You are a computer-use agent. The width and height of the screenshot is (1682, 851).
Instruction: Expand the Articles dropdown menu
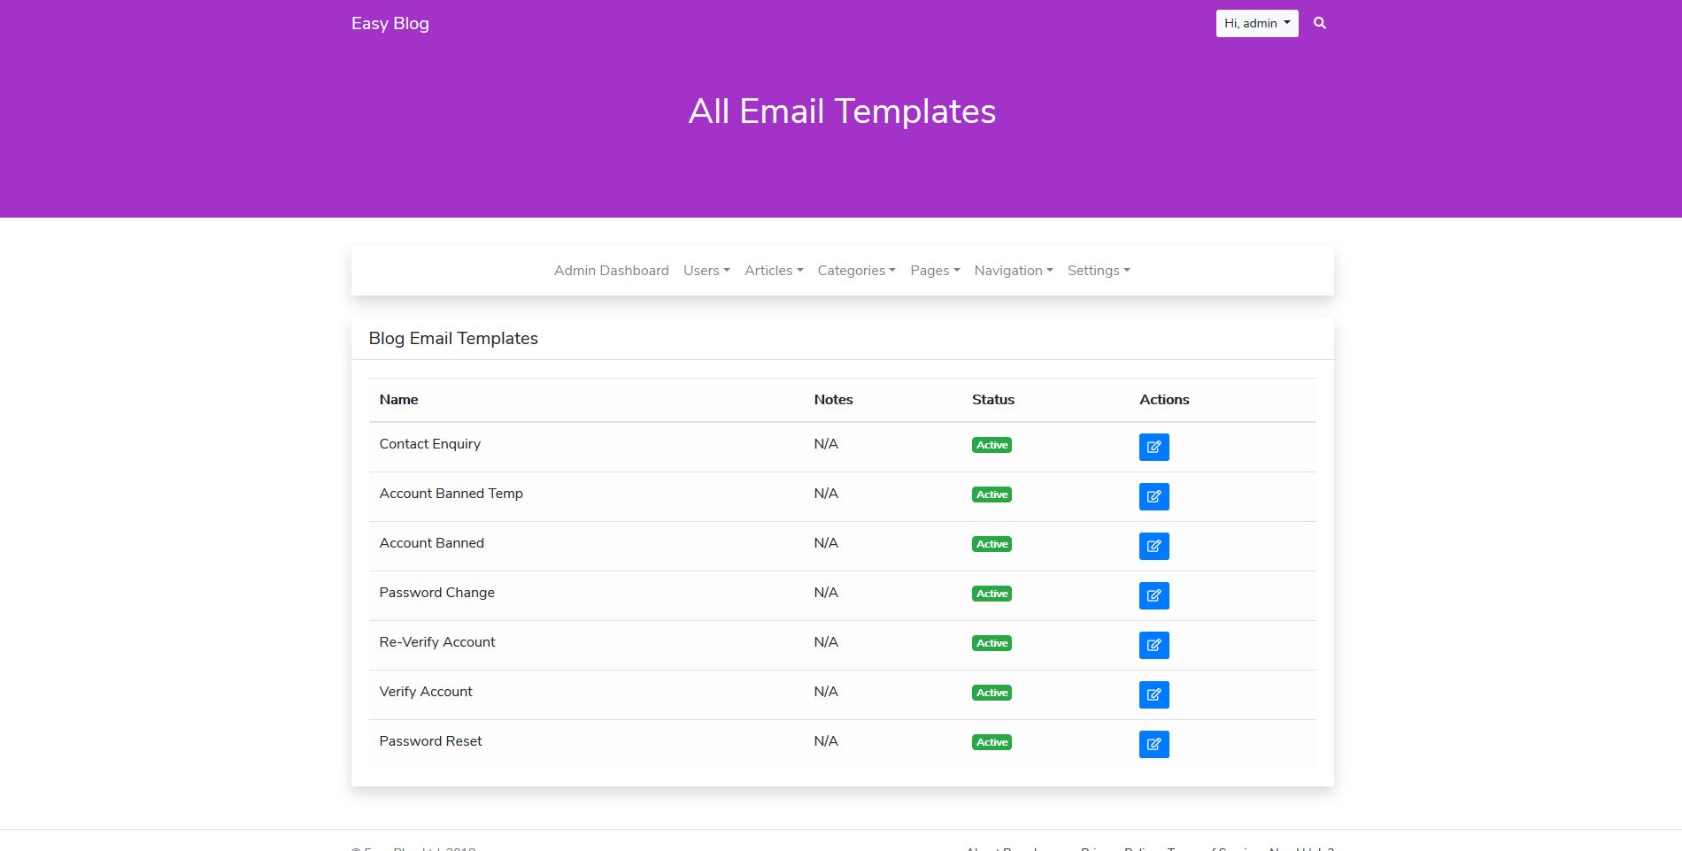coord(773,271)
